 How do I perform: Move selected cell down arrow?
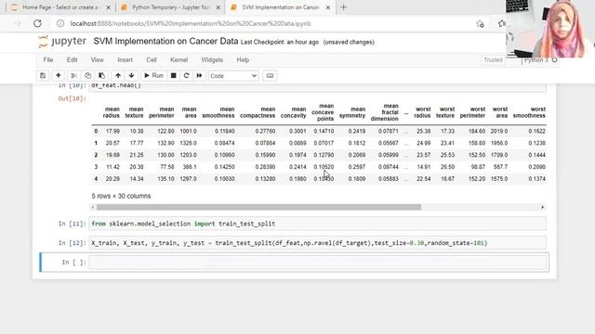coord(131,76)
